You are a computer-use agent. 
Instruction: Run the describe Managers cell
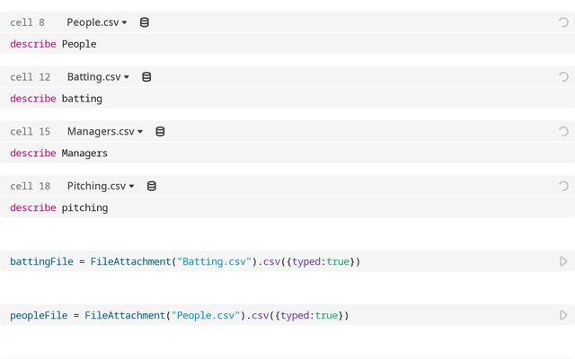point(563,132)
